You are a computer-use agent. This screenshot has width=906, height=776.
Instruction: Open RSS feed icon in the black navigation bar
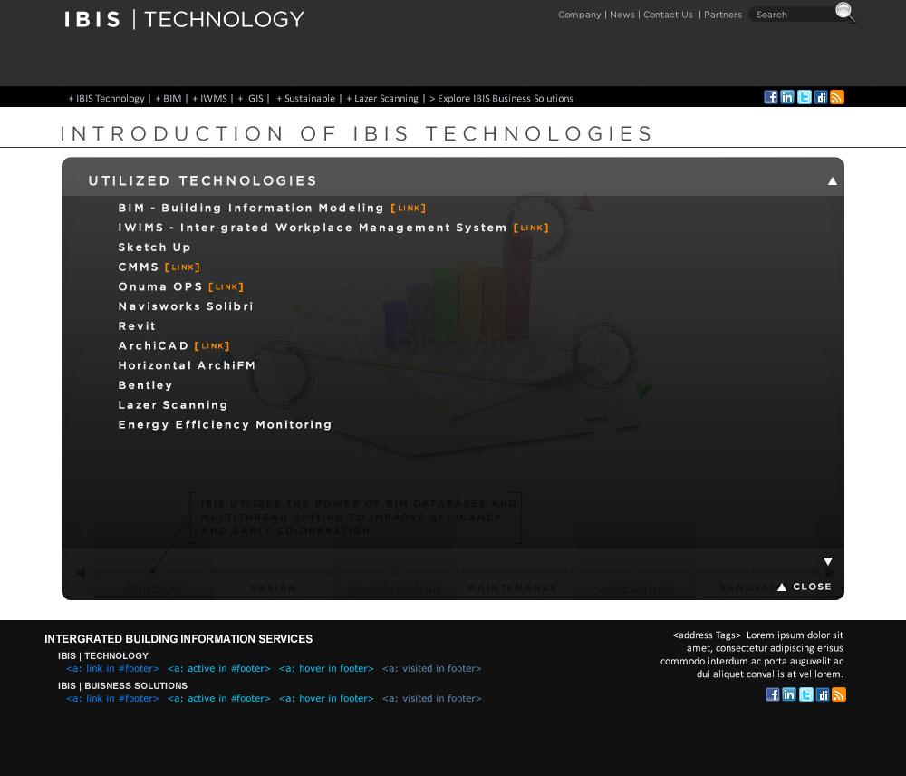[836, 97]
